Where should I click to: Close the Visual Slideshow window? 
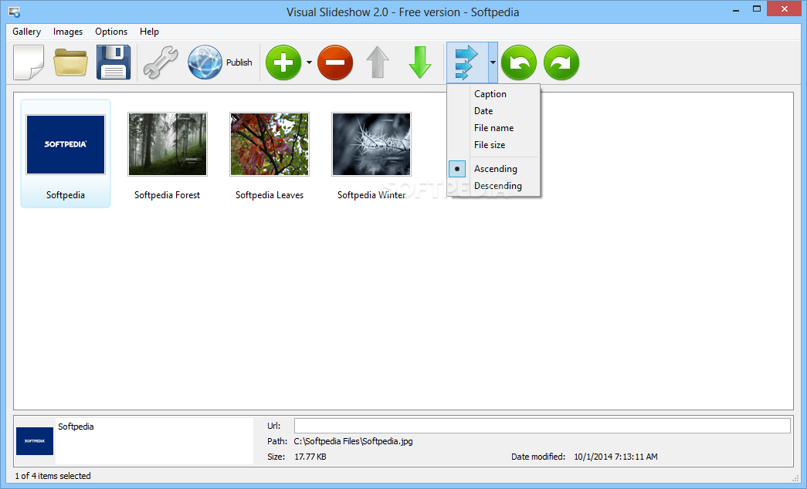coord(785,8)
